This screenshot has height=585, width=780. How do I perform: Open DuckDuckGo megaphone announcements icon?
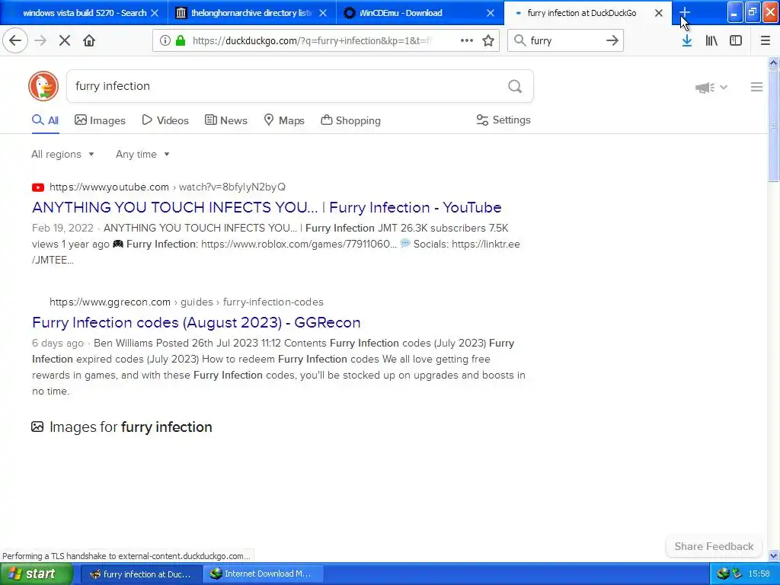(705, 88)
